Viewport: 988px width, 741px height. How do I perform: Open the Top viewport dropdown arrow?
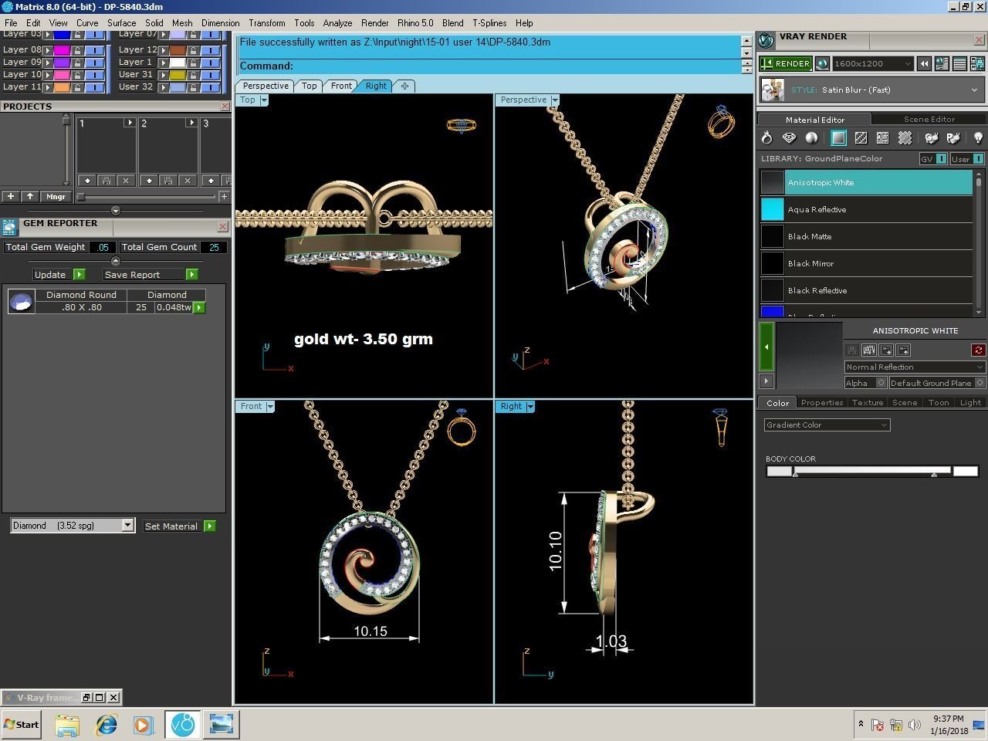(264, 100)
